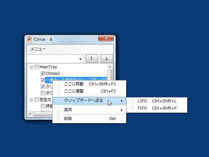Toggle the MainTray checkbox
209x157 pixels.
pyautogui.click(x=37, y=67)
